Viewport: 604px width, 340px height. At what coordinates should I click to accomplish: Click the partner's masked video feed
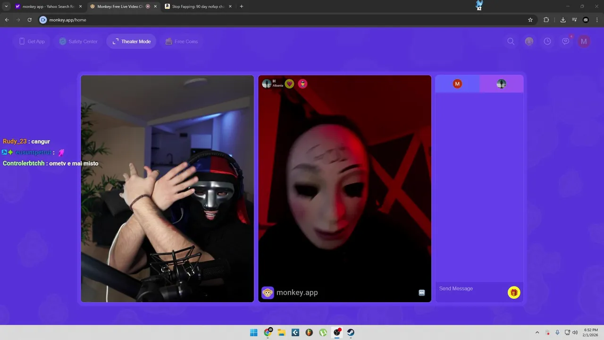point(344,188)
